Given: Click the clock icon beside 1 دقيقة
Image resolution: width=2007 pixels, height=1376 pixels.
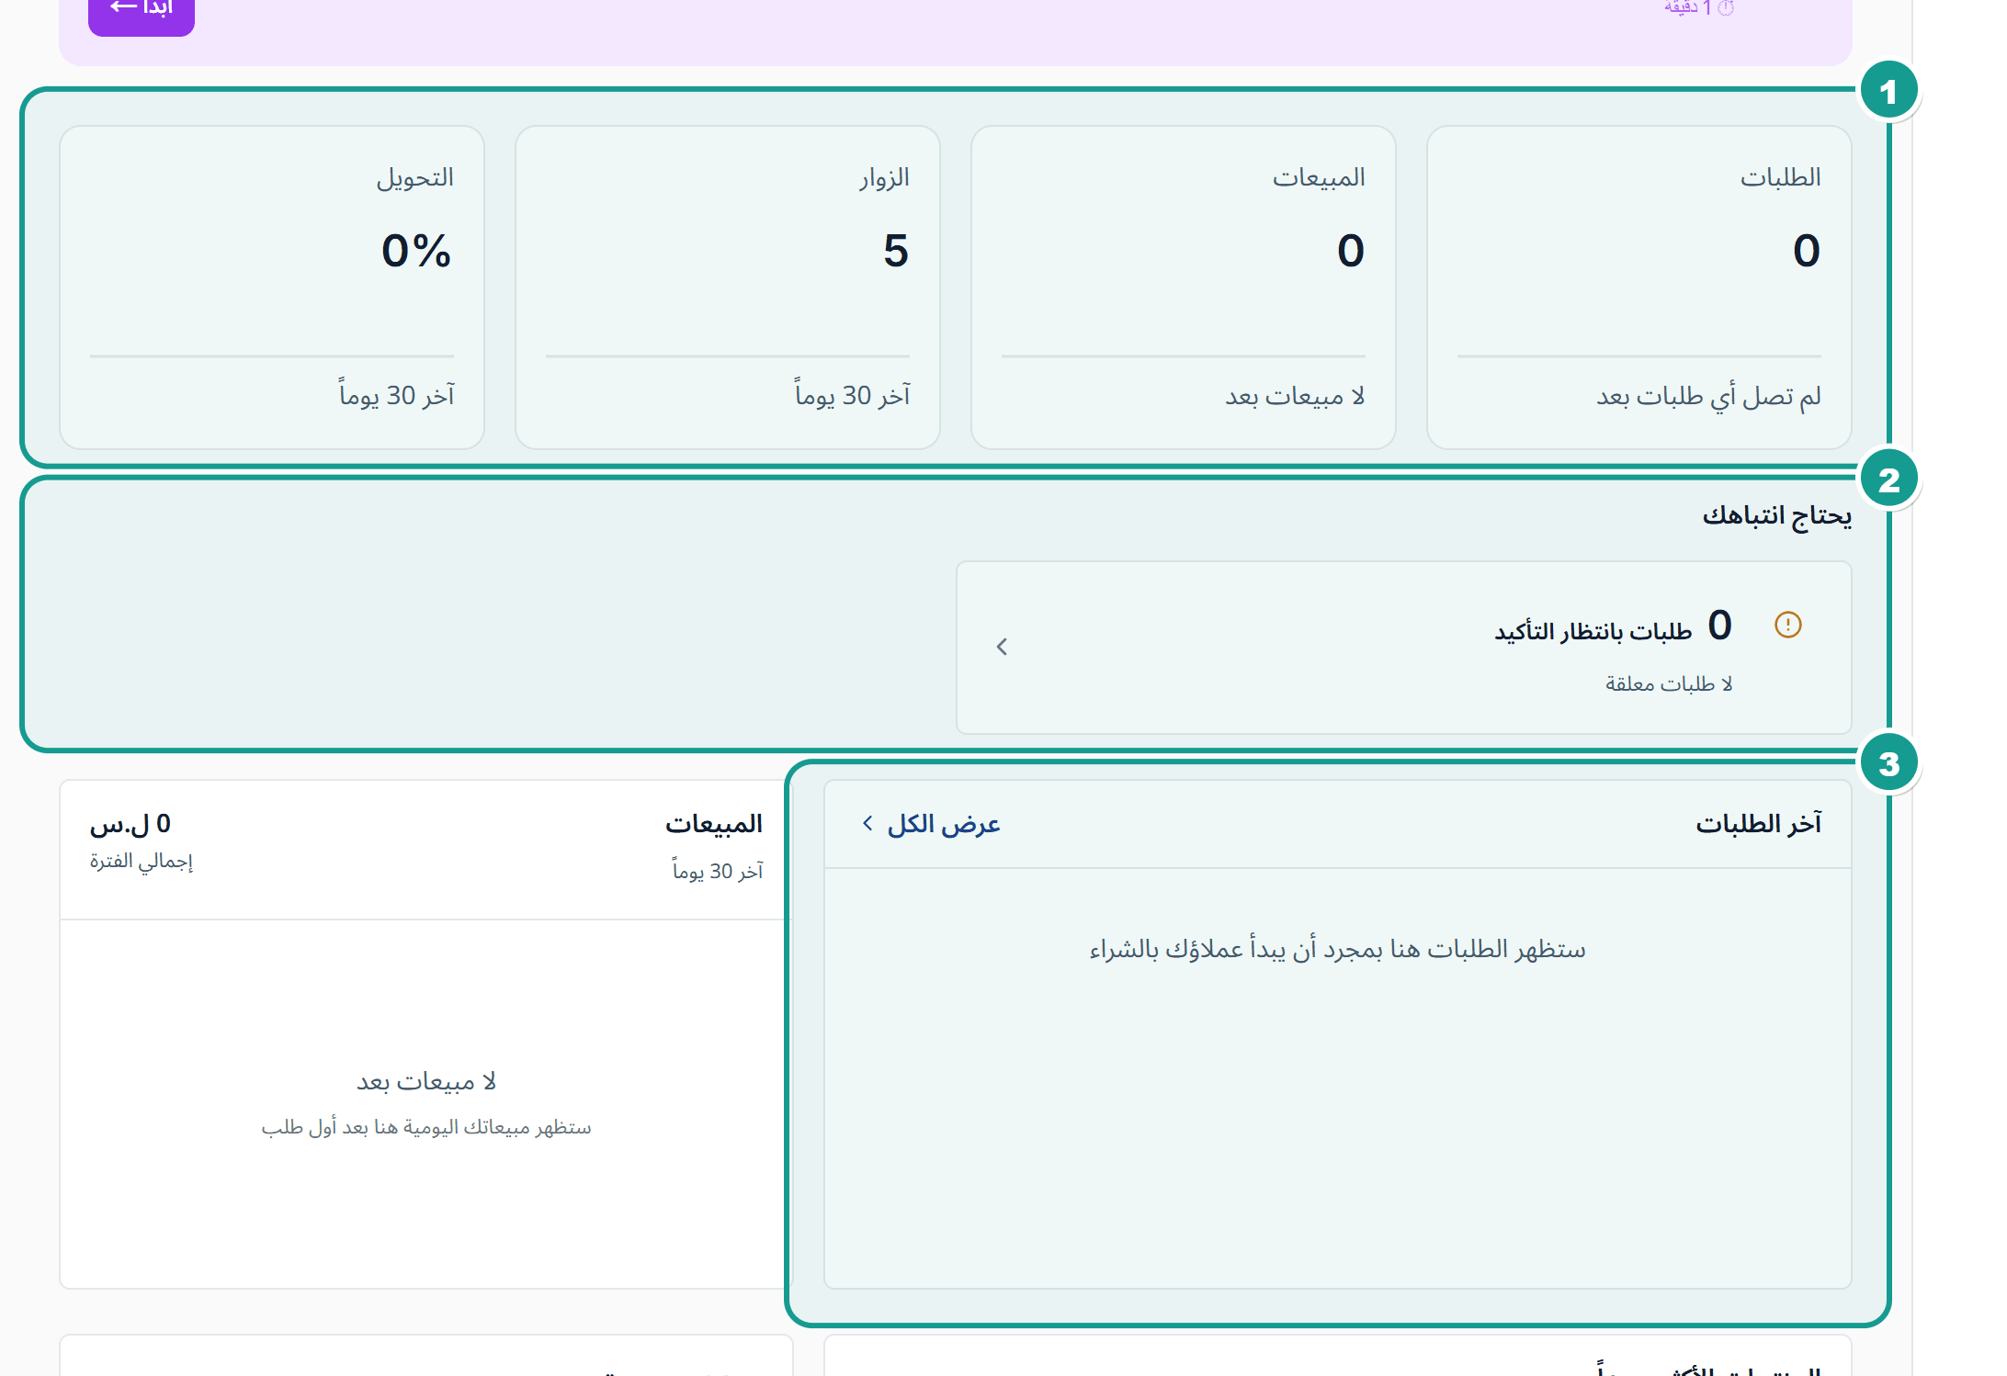Looking at the screenshot, I should coord(1726,8).
